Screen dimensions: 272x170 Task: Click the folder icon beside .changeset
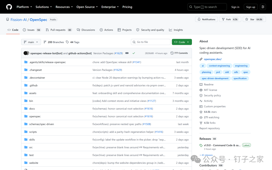click(26, 70)
